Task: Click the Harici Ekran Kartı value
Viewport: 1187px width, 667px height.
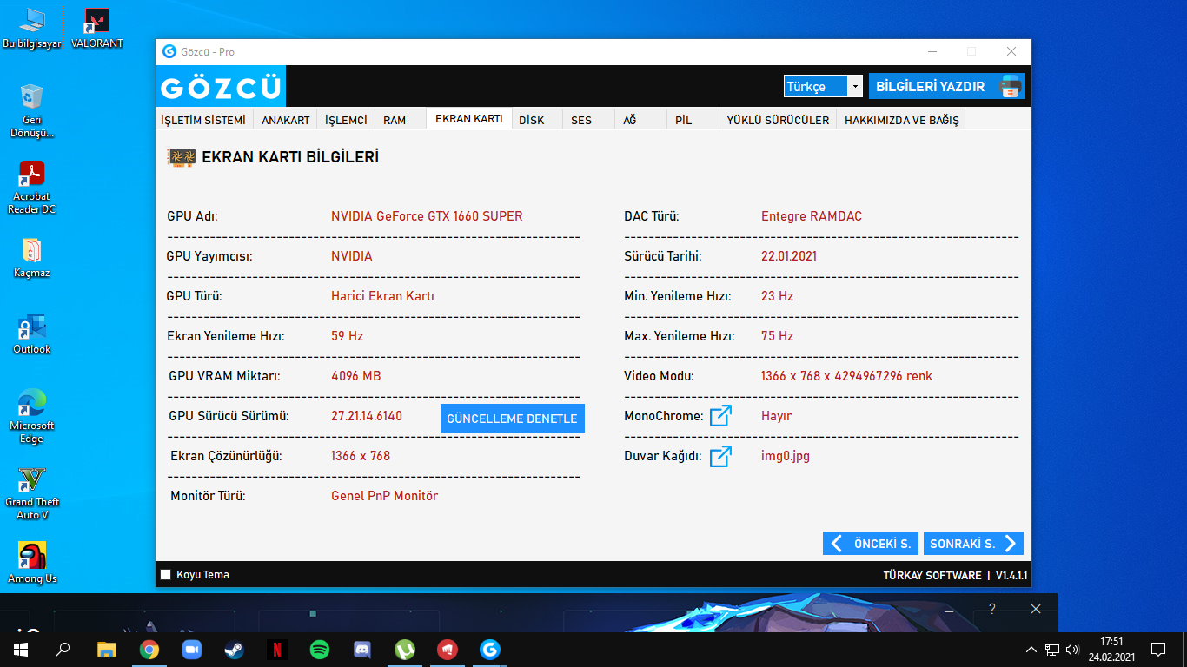Action: tap(382, 296)
